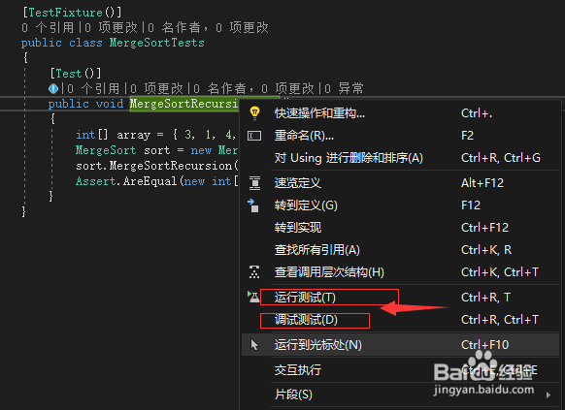Click the MergeSortTests class name
This screenshot has width=565, height=410.
(156, 43)
